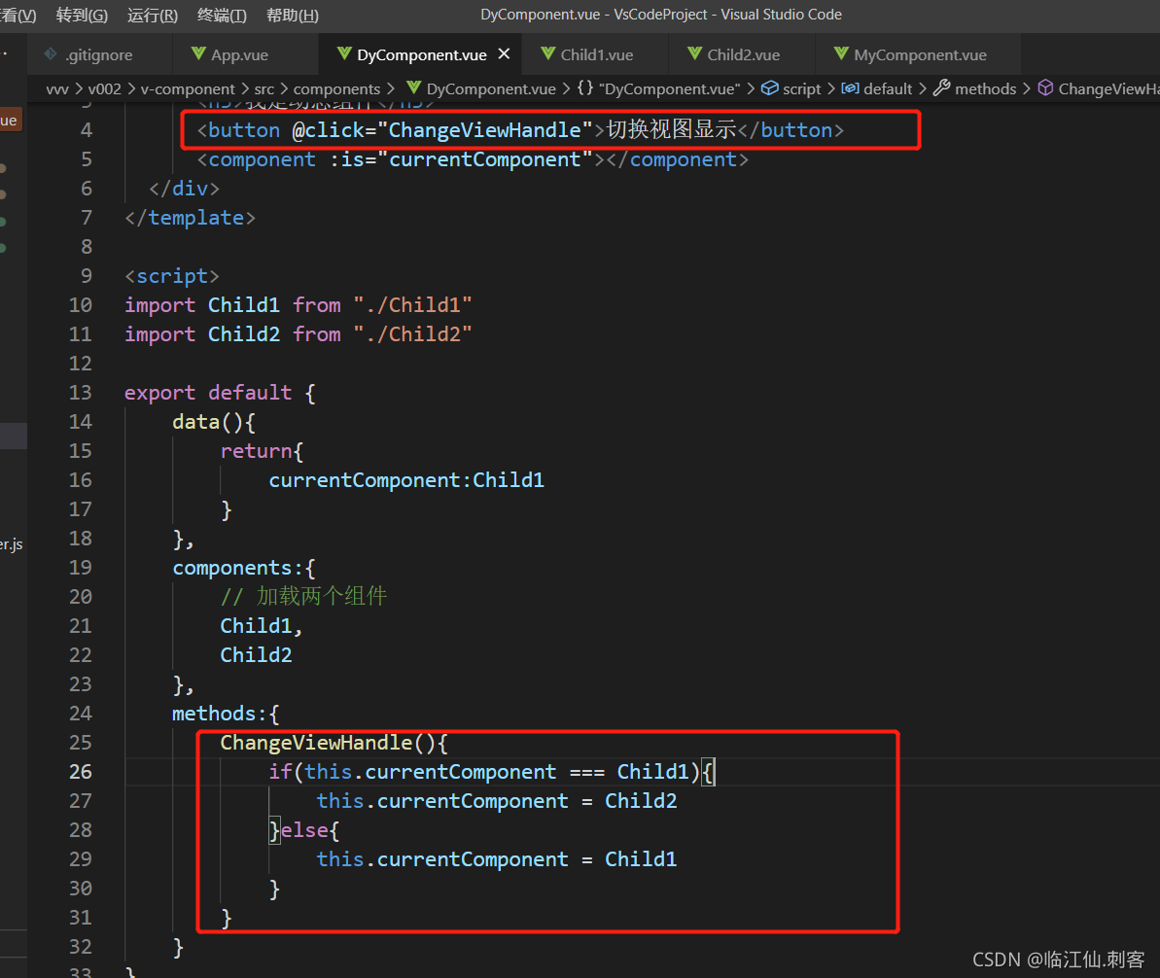Open the v002 breadcrumb folder
Viewport: 1160px width, 978px height.
[x=104, y=88]
